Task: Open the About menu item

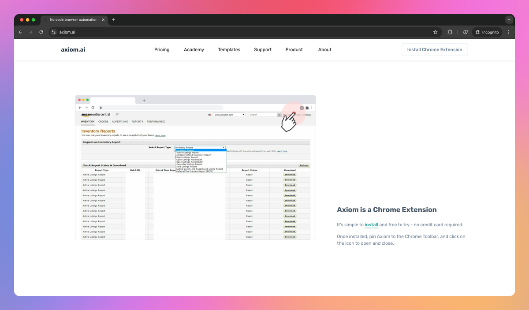Action: tap(325, 49)
